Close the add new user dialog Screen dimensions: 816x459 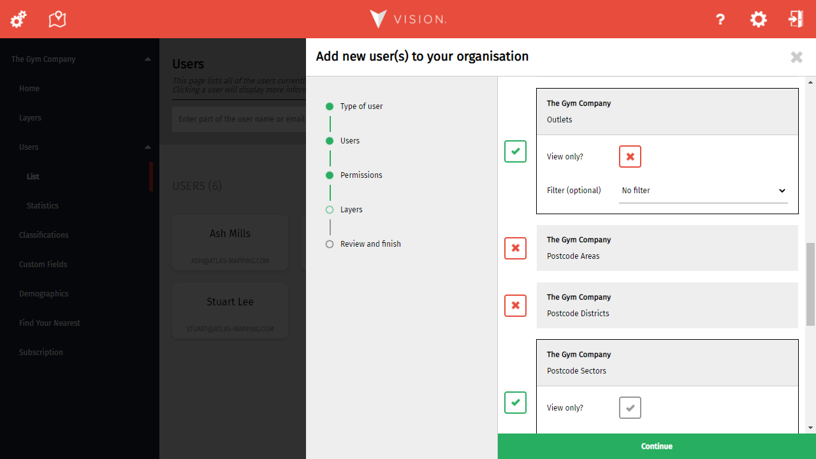point(796,57)
